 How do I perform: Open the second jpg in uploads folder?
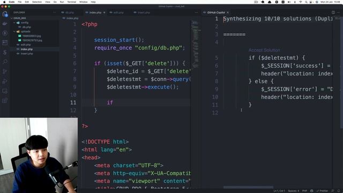(32, 40)
